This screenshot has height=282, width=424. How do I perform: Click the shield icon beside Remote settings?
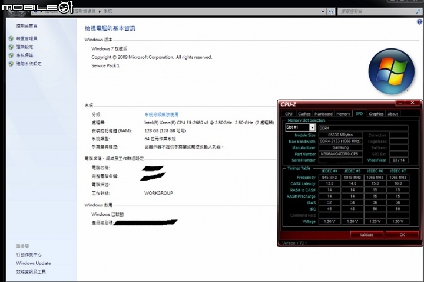coord(11,47)
